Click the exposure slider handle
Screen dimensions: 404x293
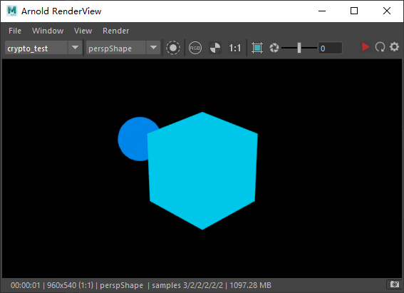(x=299, y=48)
